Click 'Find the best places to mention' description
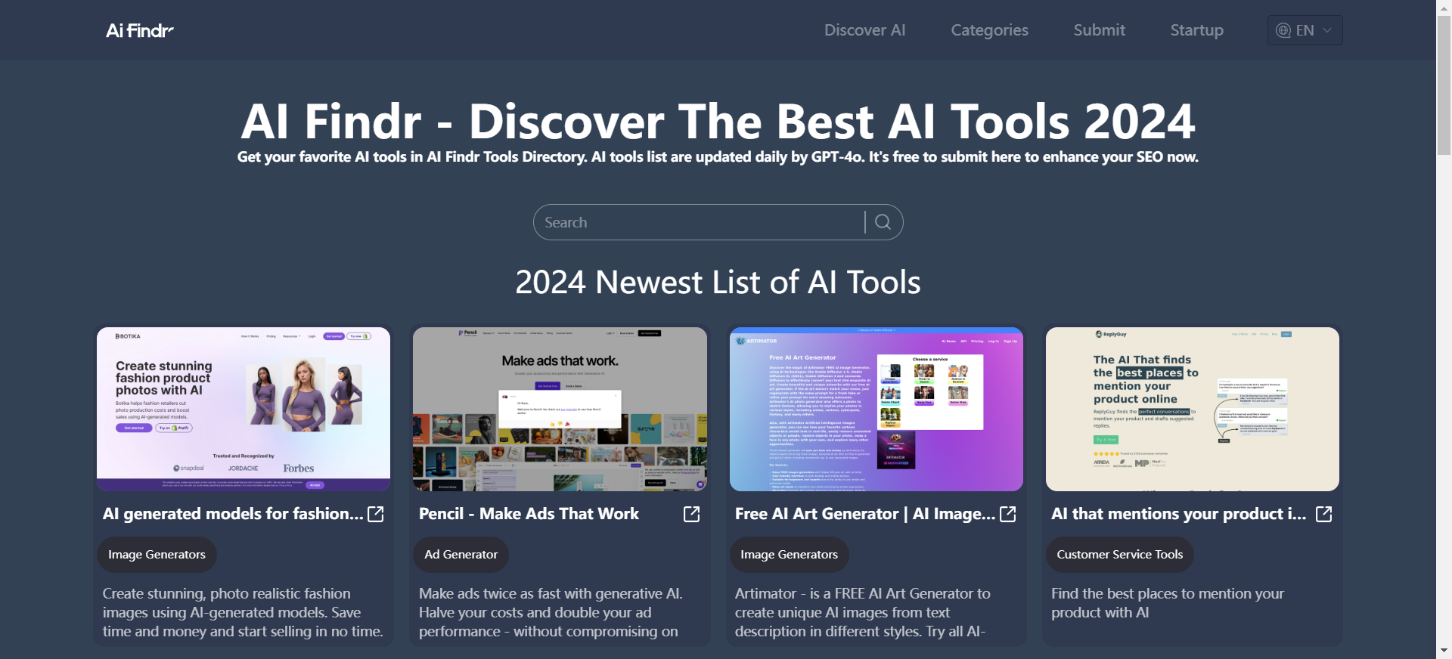The image size is (1452, 659). [x=1168, y=603]
